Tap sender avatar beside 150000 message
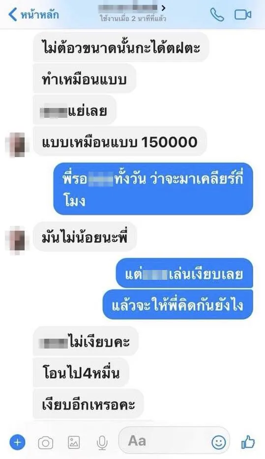This screenshot has height=459, width=265. (x=17, y=144)
